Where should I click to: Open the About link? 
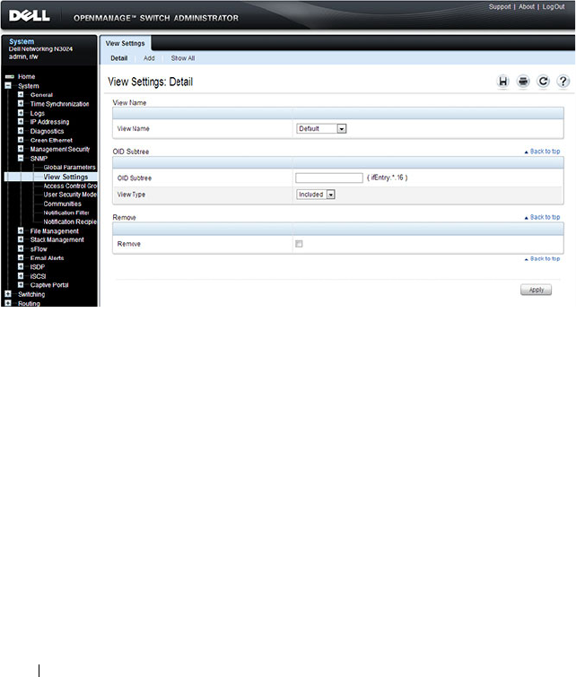(x=527, y=7)
